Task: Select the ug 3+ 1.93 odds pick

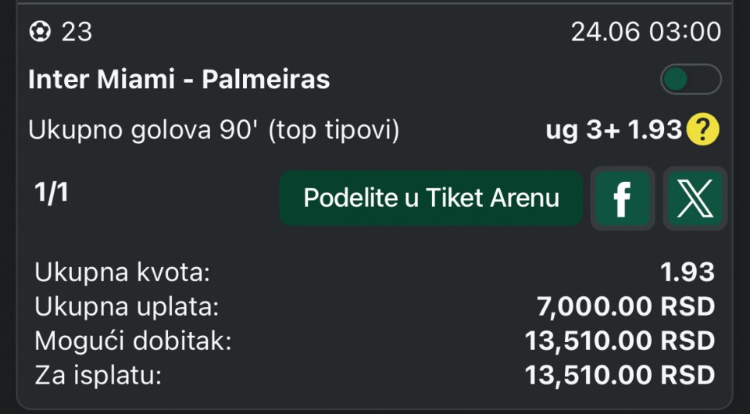Action: pyautogui.click(x=613, y=130)
